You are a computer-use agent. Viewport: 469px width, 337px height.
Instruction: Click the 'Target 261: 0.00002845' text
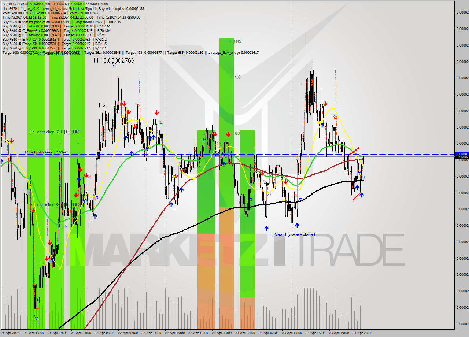click(x=103, y=52)
